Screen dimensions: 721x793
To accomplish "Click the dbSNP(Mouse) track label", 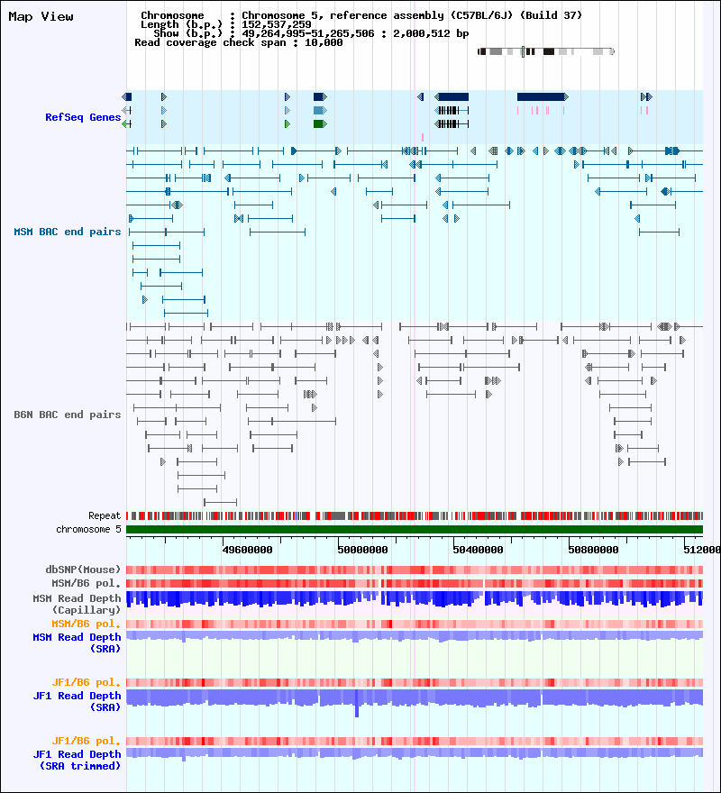I will click(x=83, y=570).
